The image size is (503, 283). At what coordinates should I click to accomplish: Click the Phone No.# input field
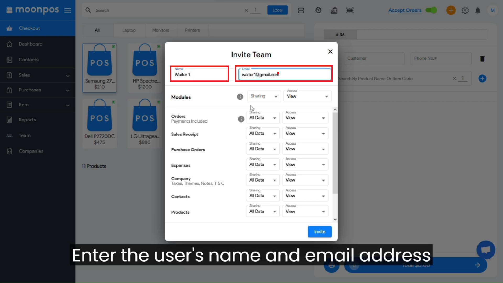coord(441,58)
